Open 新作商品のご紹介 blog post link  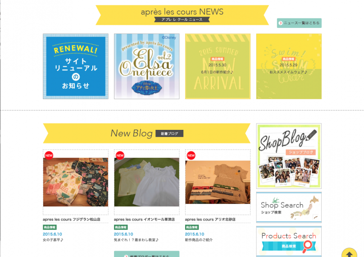[199, 240]
